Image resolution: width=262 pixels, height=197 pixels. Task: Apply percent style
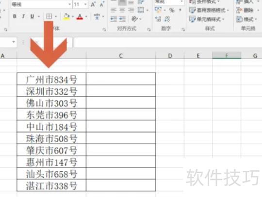click(x=172, y=10)
